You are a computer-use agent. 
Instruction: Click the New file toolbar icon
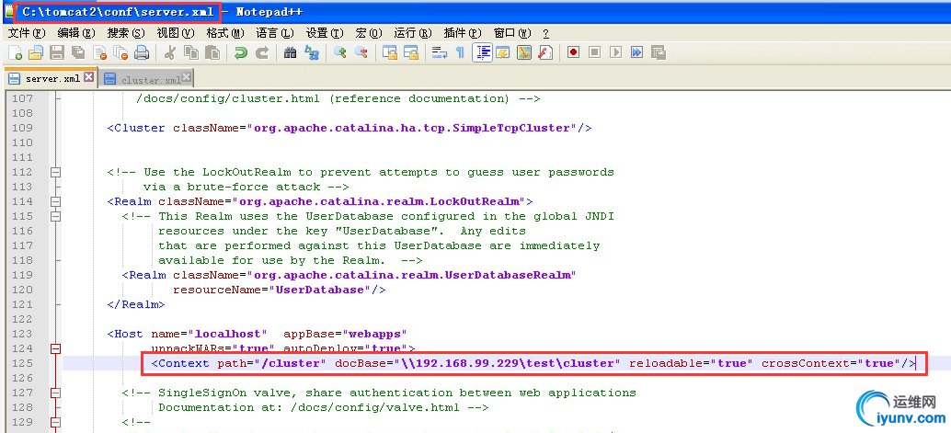click(x=14, y=52)
